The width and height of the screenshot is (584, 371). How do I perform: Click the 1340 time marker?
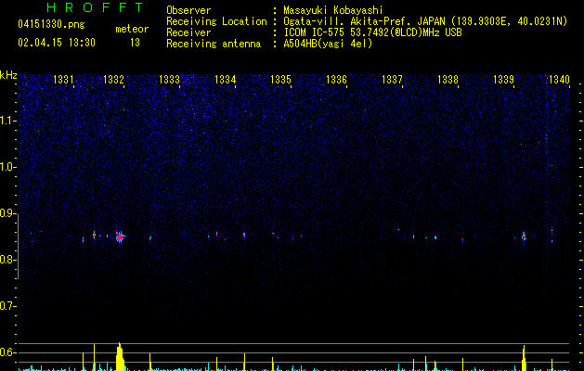[x=560, y=80]
